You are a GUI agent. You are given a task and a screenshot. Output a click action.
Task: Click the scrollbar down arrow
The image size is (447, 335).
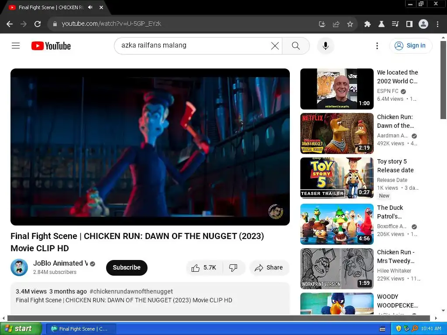(x=443, y=311)
